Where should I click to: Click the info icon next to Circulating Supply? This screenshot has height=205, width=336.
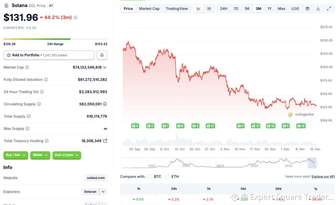click(39, 104)
